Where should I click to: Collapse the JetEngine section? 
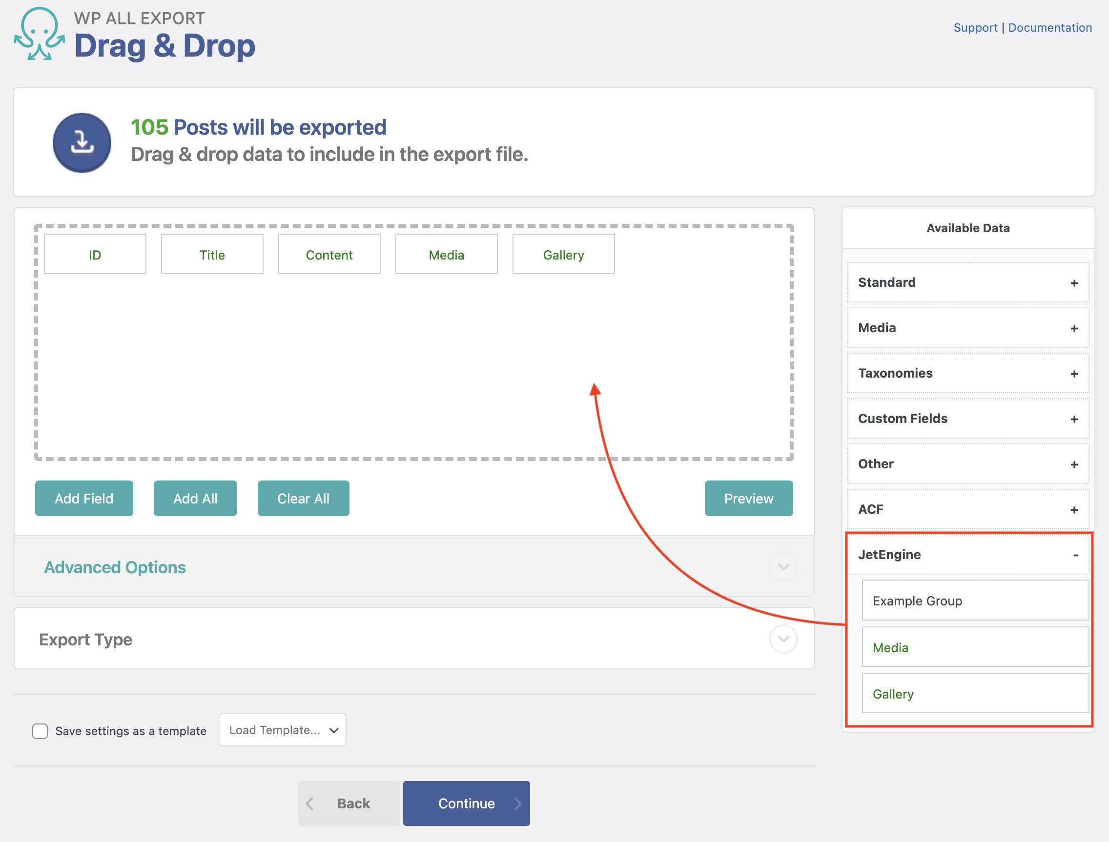(x=1075, y=555)
